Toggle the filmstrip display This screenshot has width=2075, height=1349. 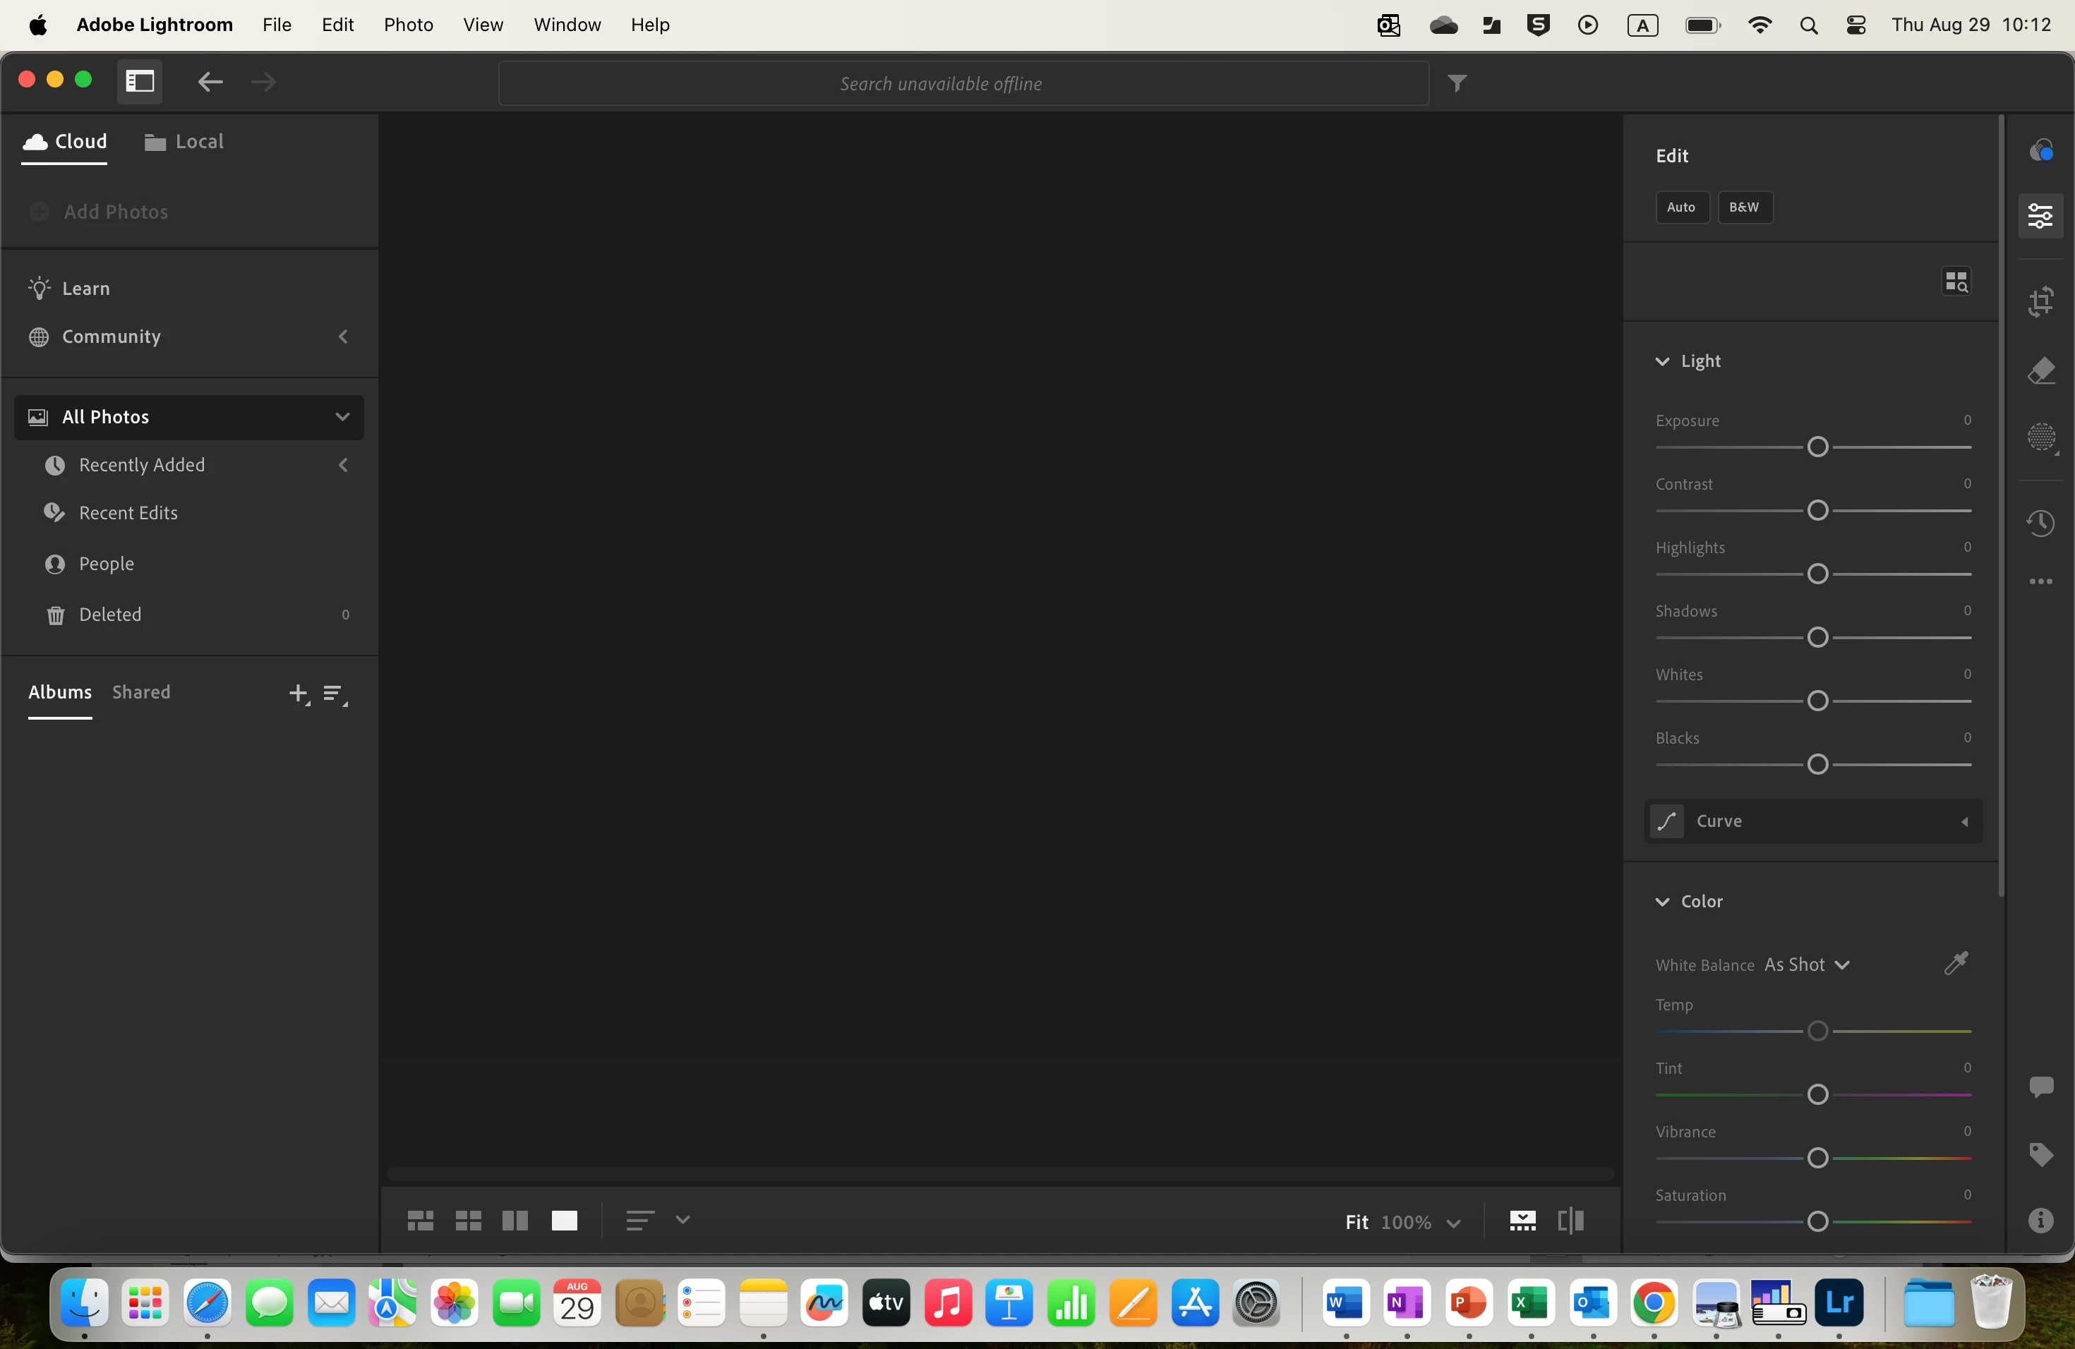pyautogui.click(x=1522, y=1221)
